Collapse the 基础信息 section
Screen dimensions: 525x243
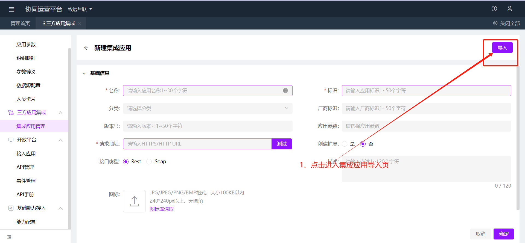(84, 73)
